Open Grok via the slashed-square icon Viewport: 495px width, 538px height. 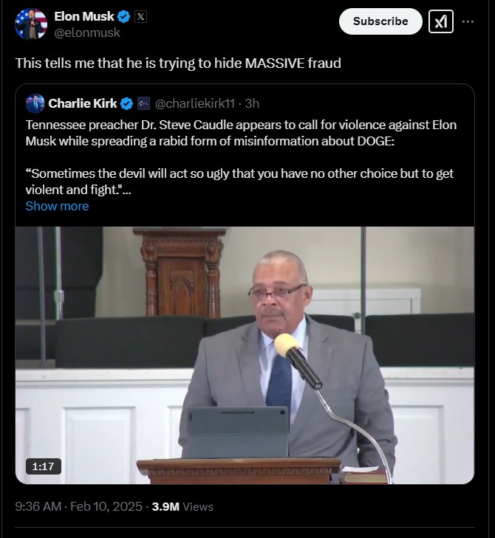pyautogui.click(x=441, y=21)
